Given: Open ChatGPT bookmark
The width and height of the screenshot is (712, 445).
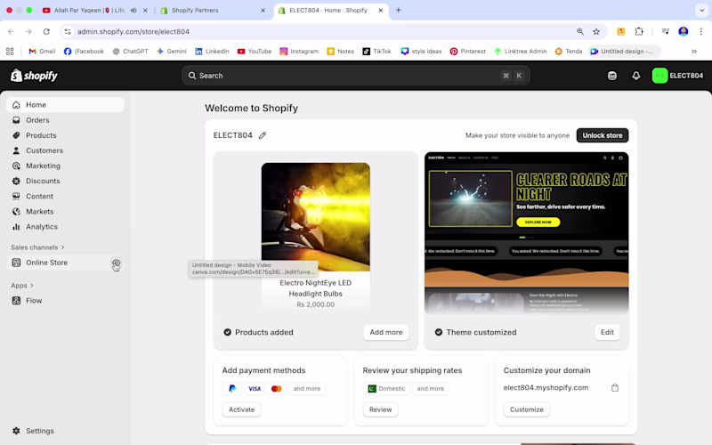Looking at the screenshot, I should pos(130,52).
